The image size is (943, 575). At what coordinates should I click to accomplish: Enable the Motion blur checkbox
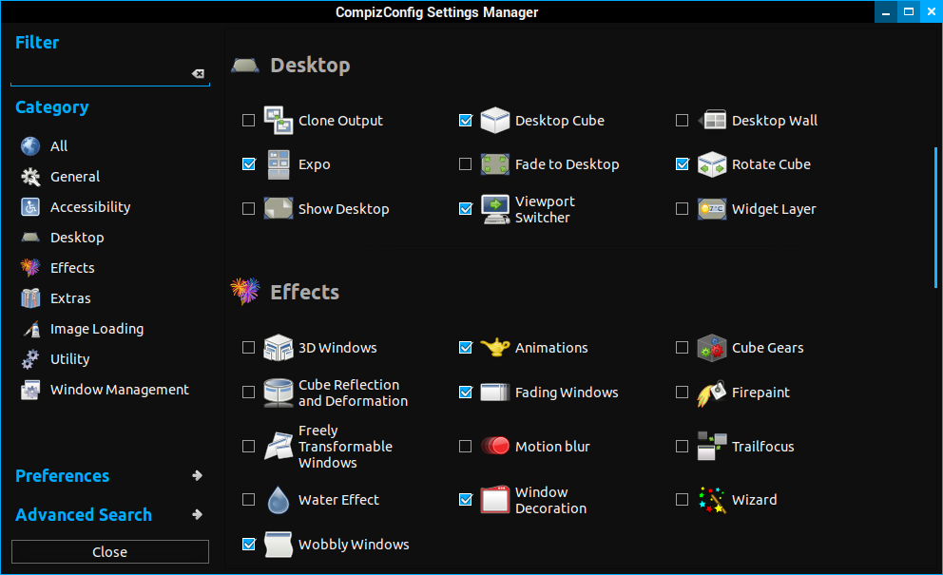[x=466, y=447]
